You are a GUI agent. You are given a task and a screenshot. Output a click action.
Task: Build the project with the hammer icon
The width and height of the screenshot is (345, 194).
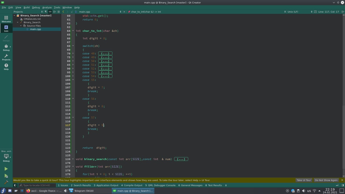6,182
